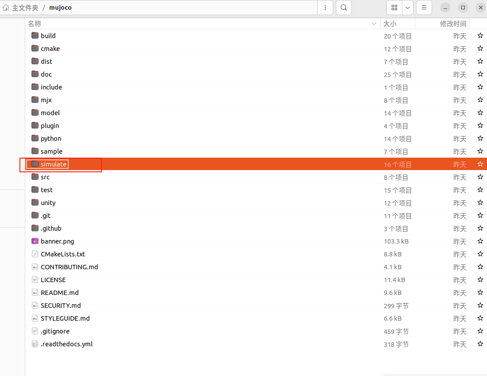This screenshot has width=487, height=376.
Task: Toggle the sort direction arrow in the name column
Action: point(374,23)
